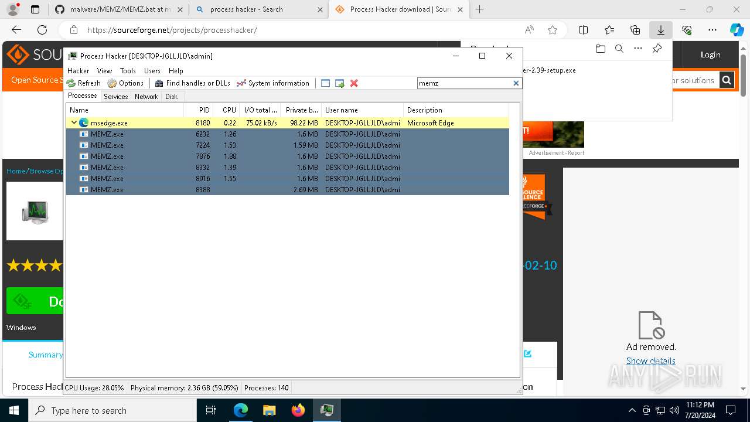
Task: Click the Edge back navigation arrow
Action: [16, 30]
